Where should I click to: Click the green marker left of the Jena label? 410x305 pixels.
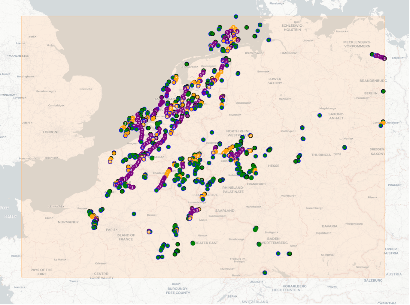(x=345, y=148)
